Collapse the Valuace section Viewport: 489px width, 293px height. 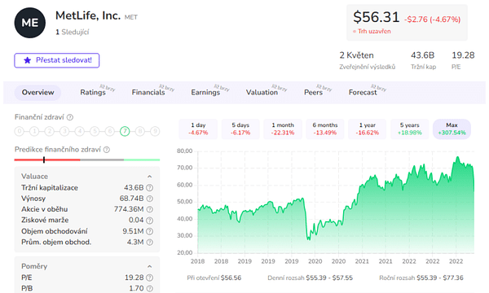pos(150,177)
